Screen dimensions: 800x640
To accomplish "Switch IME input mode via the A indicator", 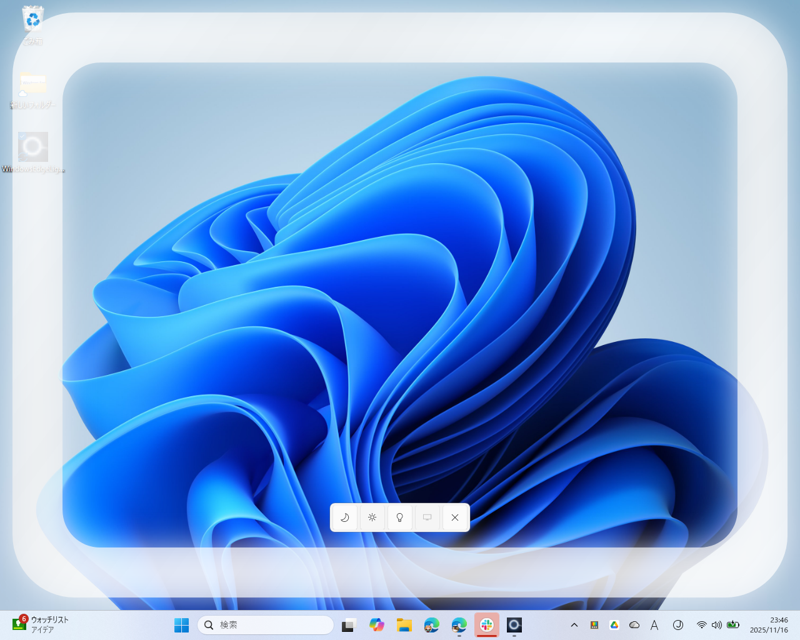I will tap(654, 624).
